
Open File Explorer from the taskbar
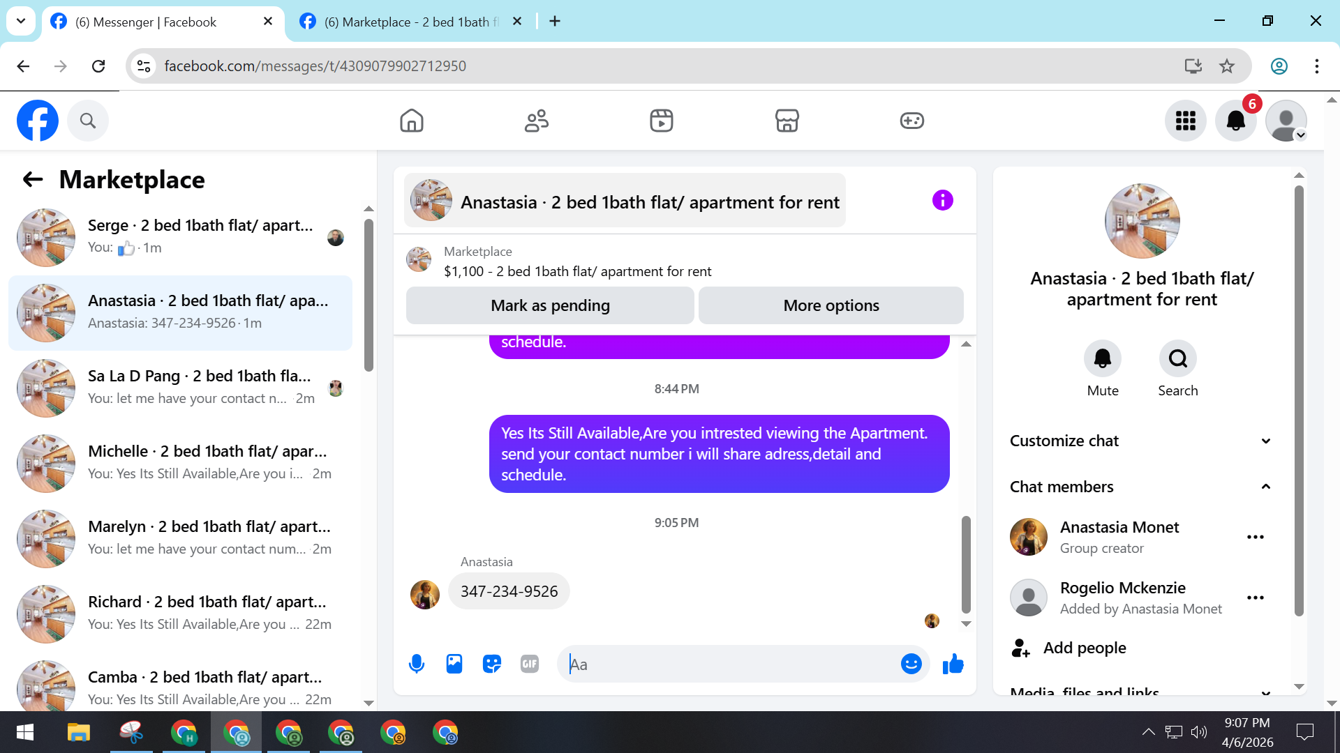[78, 732]
